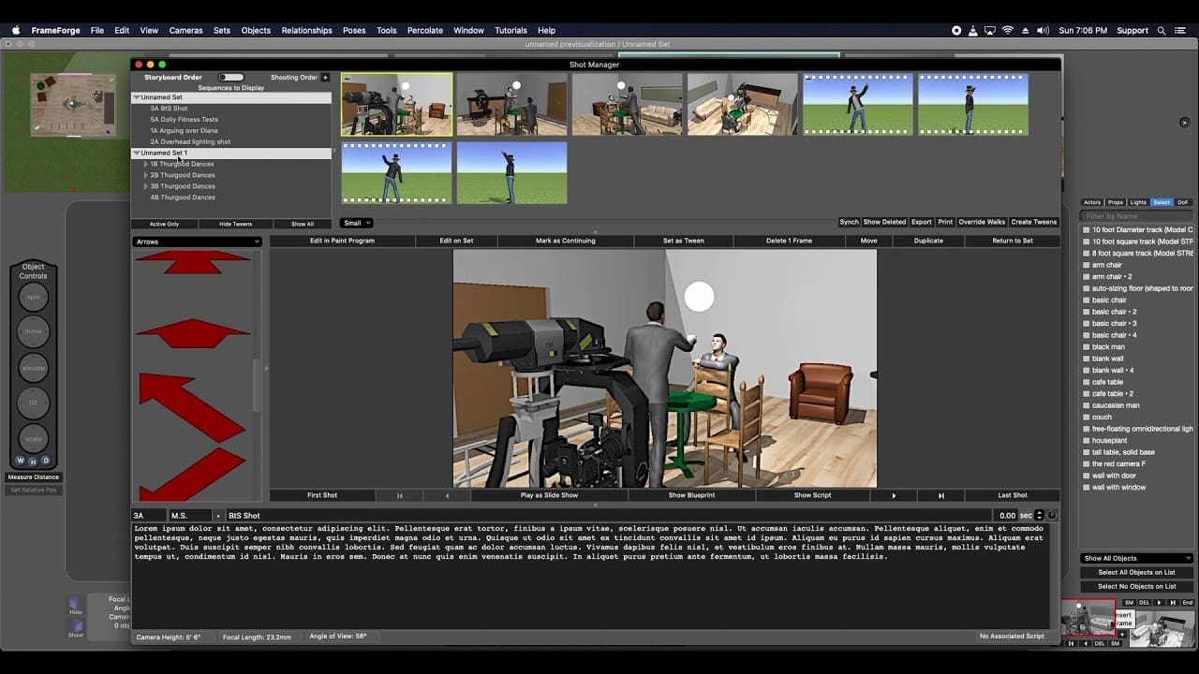Open the Small thumbnail size dropdown
This screenshot has width=1199, height=674.
coord(356,223)
